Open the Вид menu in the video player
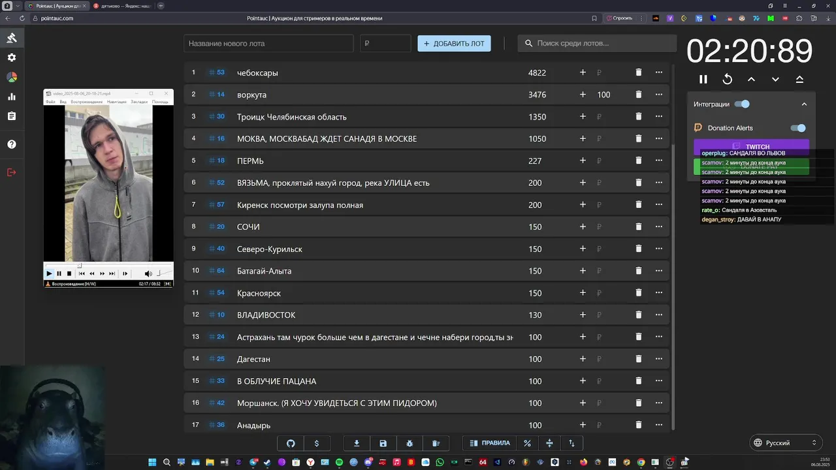Viewport: 836px width, 470px height. 63,102
